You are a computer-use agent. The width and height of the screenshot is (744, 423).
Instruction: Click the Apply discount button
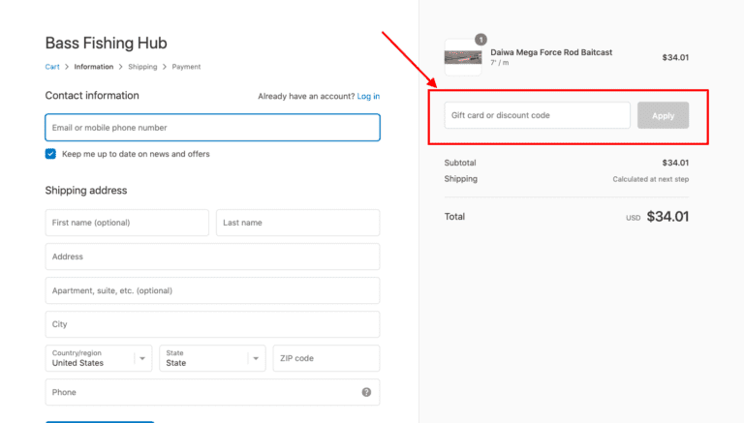click(663, 115)
